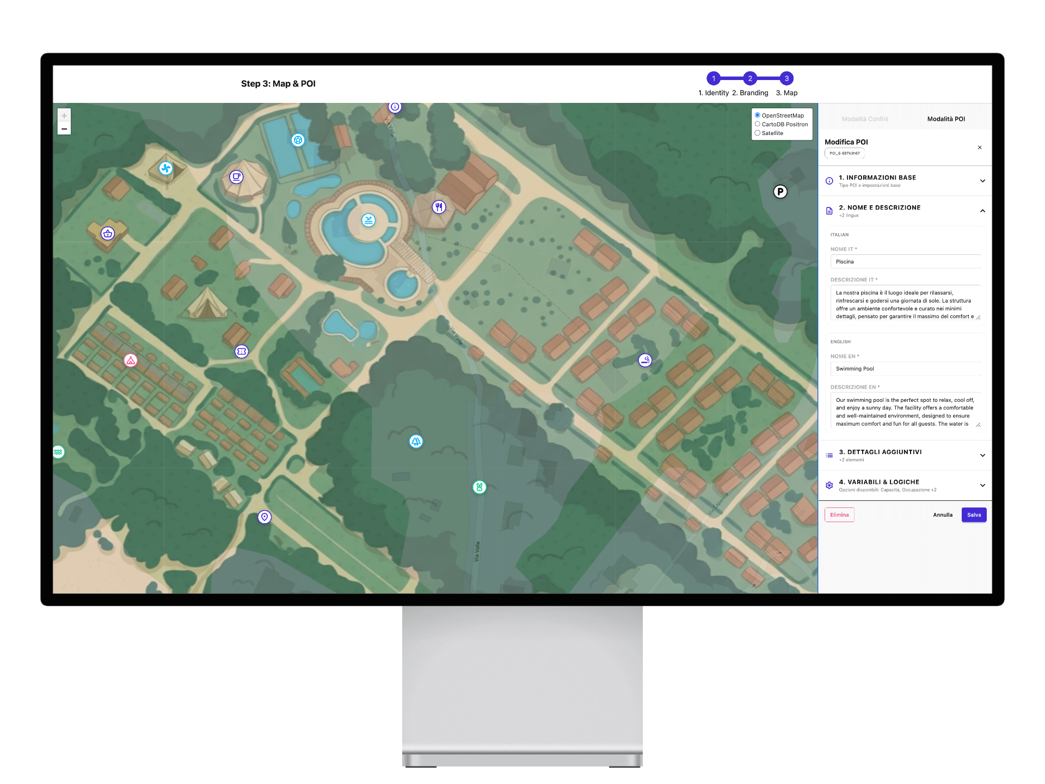Click the Annulla button
The height and width of the screenshot is (784, 1045).
tap(943, 515)
